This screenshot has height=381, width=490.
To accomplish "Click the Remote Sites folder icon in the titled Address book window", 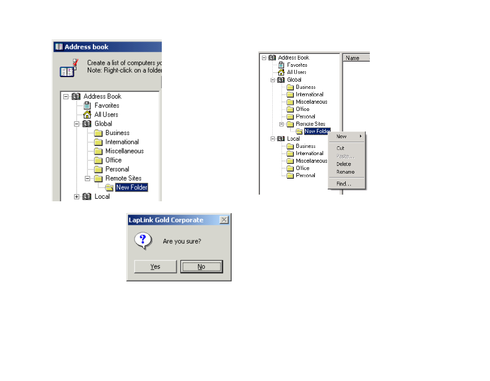I will click(98, 178).
